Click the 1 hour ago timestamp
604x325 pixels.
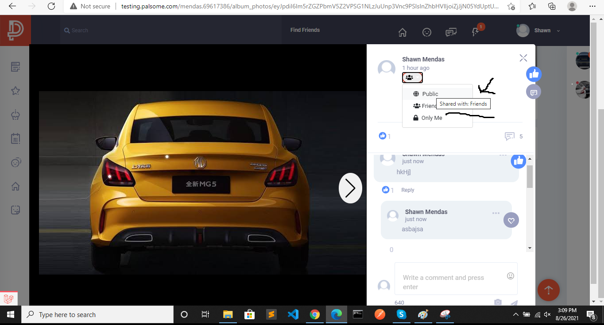416,68
